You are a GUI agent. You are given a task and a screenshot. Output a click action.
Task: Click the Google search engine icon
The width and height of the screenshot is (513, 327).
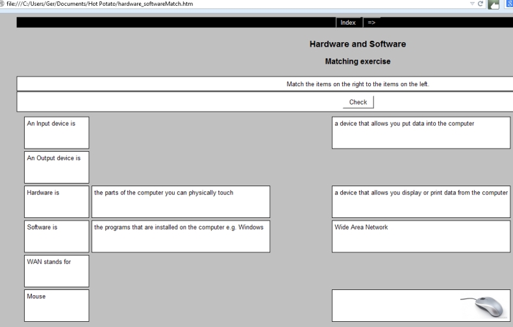click(x=508, y=5)
